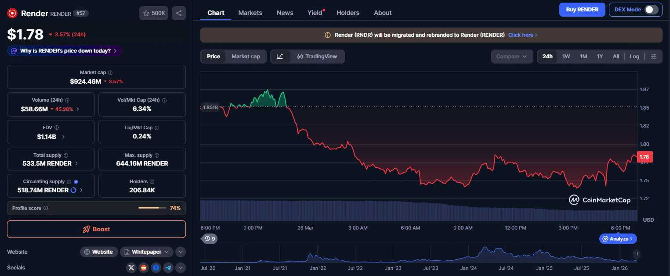The height and width of the screenshot is (276, 670).
Task: Add Render to watchlist via star button
Action: 153,13
